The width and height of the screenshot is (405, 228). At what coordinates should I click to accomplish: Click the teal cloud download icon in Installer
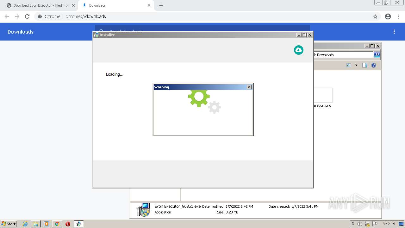click(x=298, y=50)
